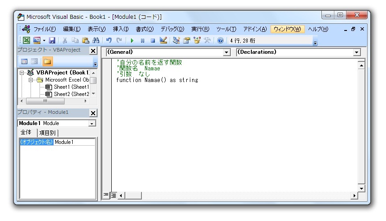This screenshot has width=386, height=221.
Task: Click the Break pause icon
Action: tap(143, 40)
